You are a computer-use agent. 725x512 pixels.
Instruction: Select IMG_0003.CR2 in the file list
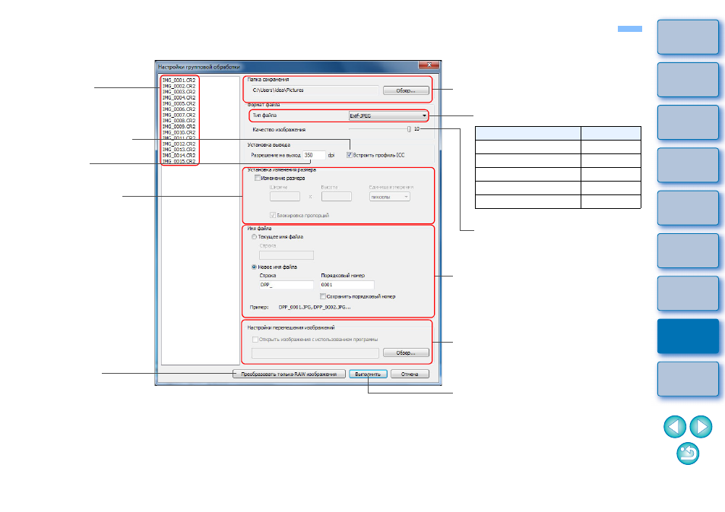point(179,92)
